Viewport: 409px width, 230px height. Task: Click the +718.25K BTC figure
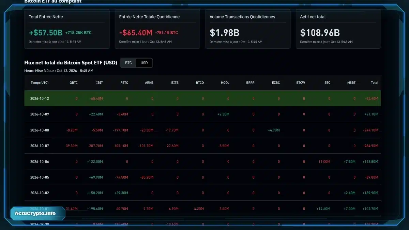click(x=78, y=33)
